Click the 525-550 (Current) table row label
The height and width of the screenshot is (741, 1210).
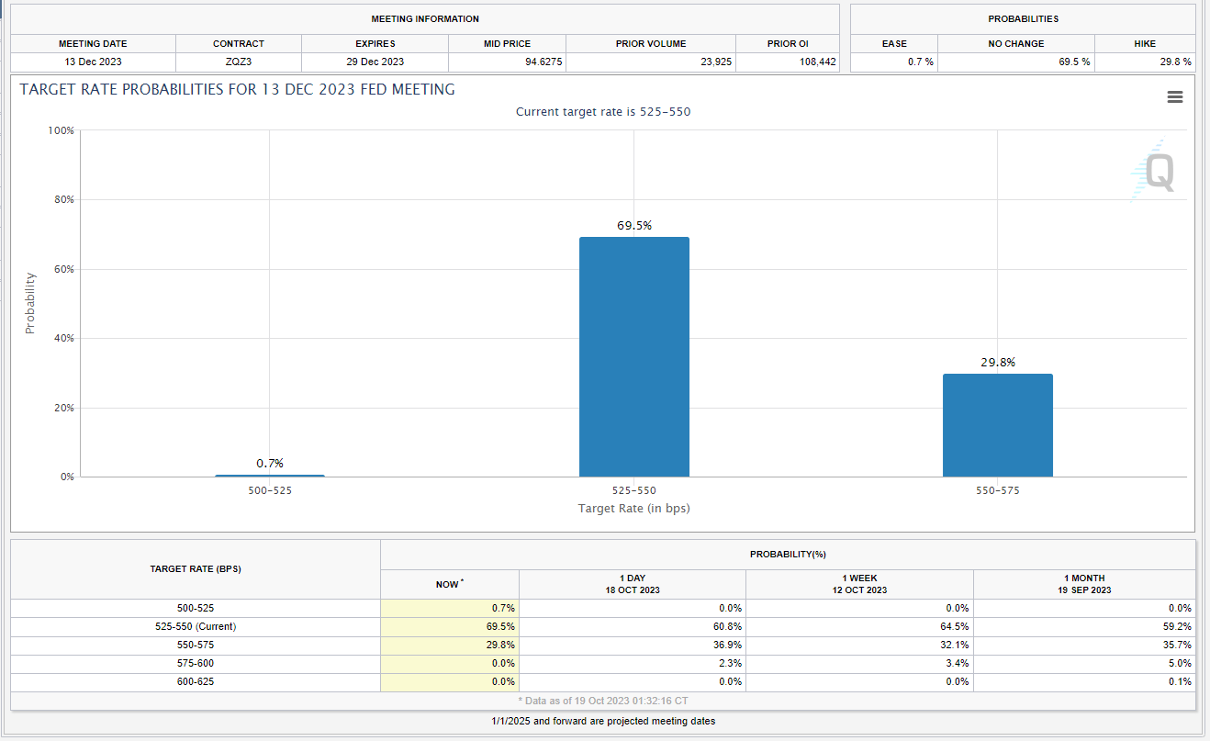click(195, 626)
